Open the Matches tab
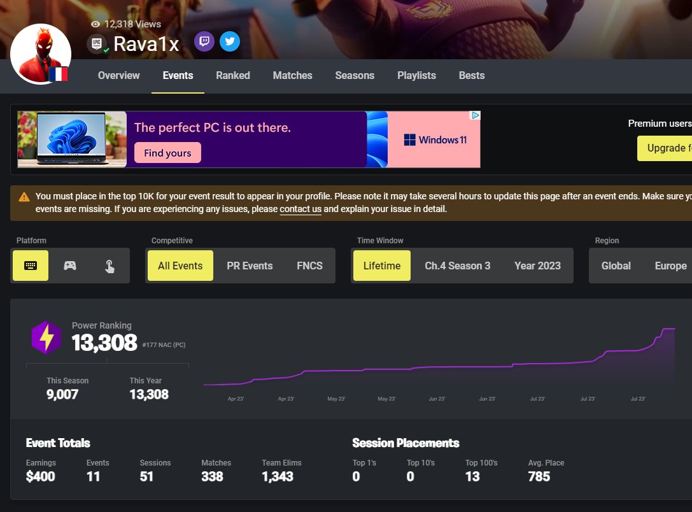This screenshot has height=512, width=692. pos(293,76)
